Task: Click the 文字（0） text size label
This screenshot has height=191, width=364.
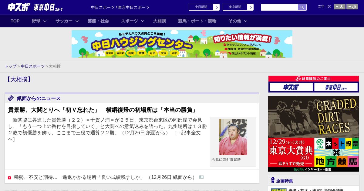Action: point(325,6)
